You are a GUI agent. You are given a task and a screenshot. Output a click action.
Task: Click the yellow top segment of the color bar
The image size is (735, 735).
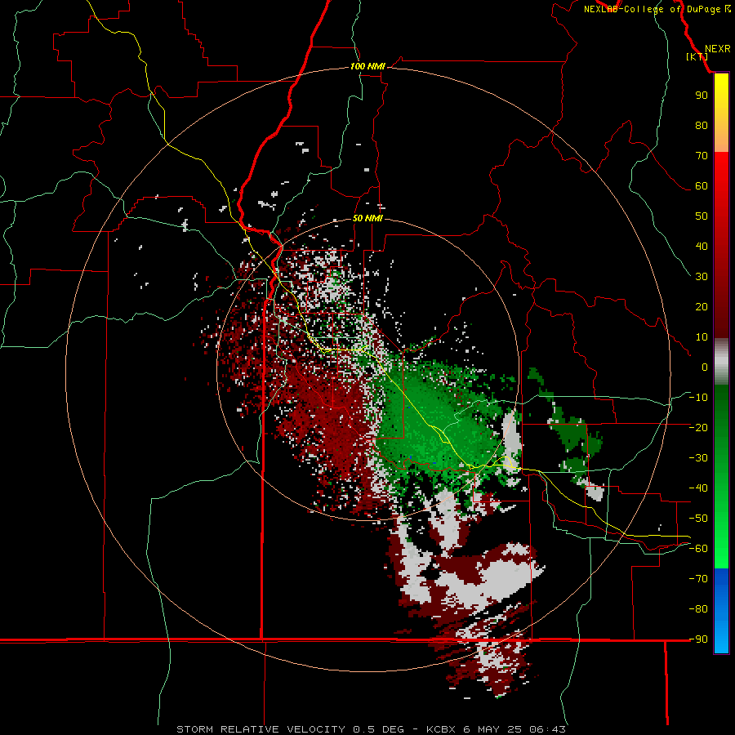721,113
